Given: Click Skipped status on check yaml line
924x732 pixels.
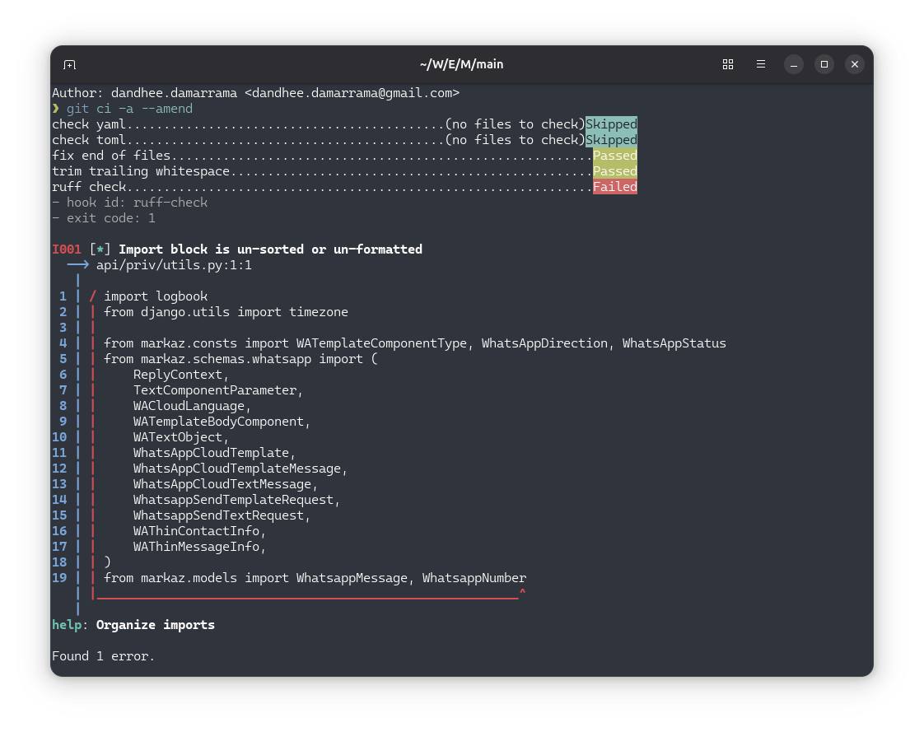Looking at the screenshot, I should (x=611, y=124).
